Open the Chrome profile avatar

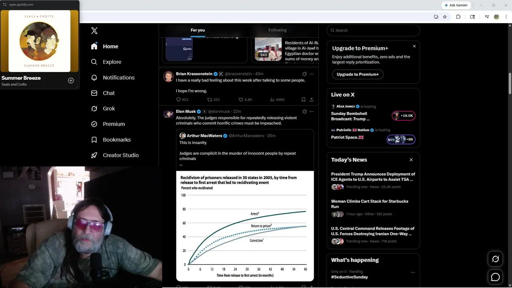point(496,17)
